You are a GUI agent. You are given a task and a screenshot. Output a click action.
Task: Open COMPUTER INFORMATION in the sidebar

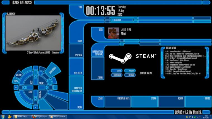(76, 84)
